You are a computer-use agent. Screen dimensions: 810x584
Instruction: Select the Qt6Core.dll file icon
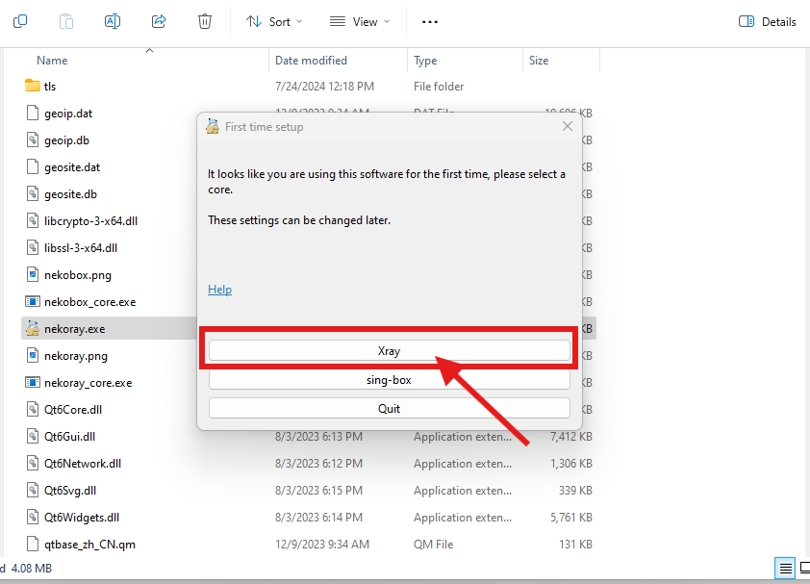coord(33,409)
